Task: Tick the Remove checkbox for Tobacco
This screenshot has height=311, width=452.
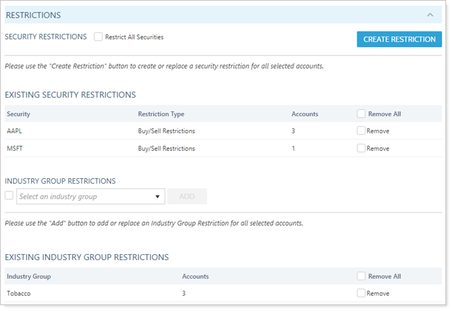Action: (x=361, y=293)
